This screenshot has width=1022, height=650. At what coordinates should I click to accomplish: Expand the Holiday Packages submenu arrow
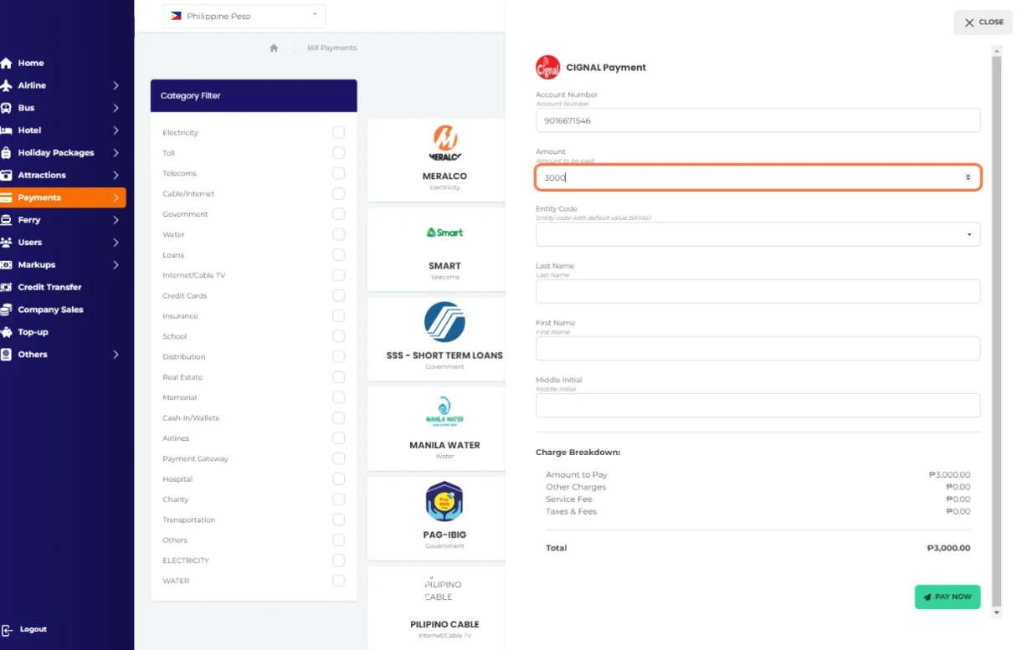[116, 153]
